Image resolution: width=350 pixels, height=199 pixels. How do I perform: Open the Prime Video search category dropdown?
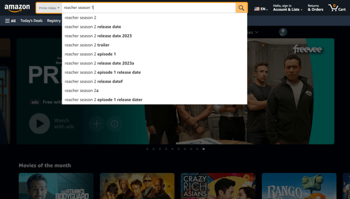coord(49,8)
